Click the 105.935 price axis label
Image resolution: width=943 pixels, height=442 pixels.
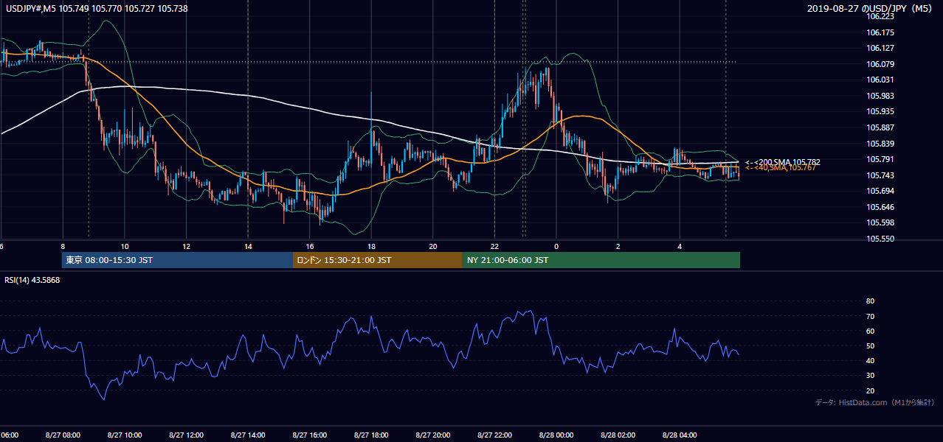pyautogui.click(x=881, y=112)
